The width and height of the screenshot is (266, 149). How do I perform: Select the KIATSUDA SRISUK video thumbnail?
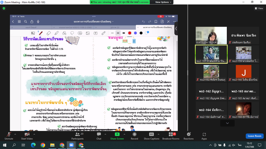click(x=211, y=35)
